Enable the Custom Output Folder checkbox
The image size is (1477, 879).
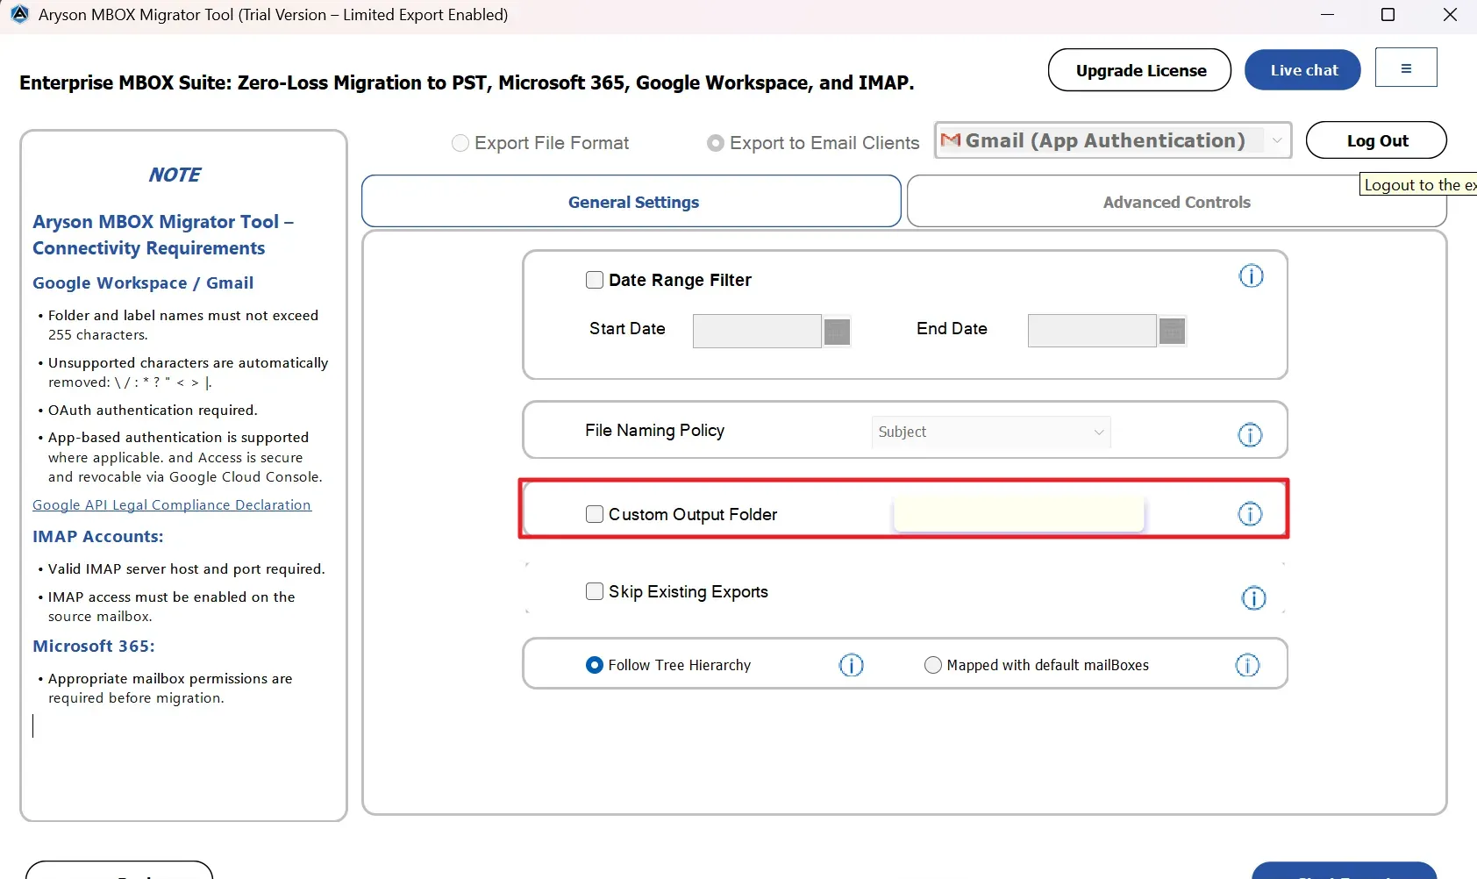(595, 514)
